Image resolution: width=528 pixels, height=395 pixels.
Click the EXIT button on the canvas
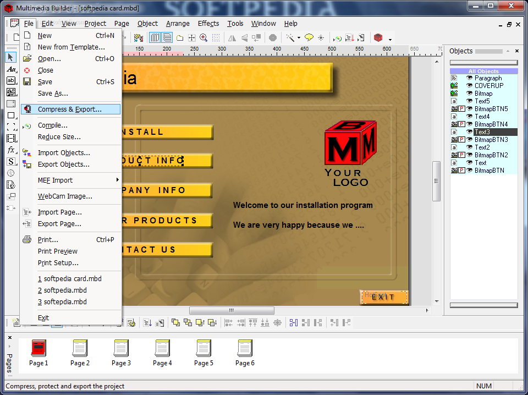(x=384, y=297)
